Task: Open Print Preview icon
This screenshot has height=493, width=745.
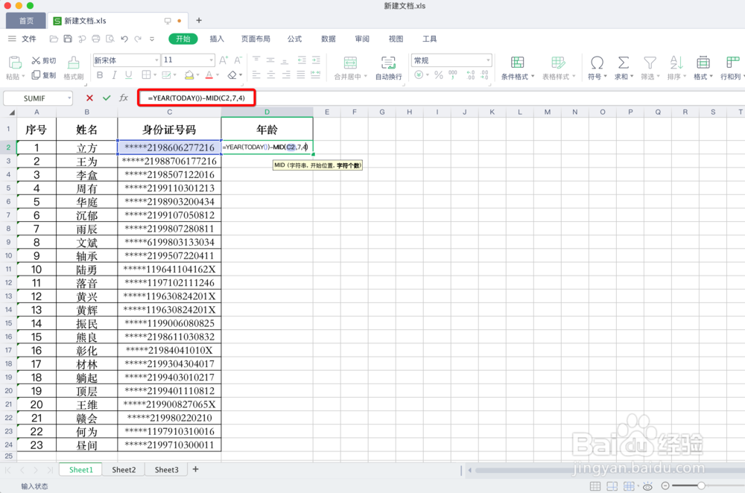Action: point(110,39)
